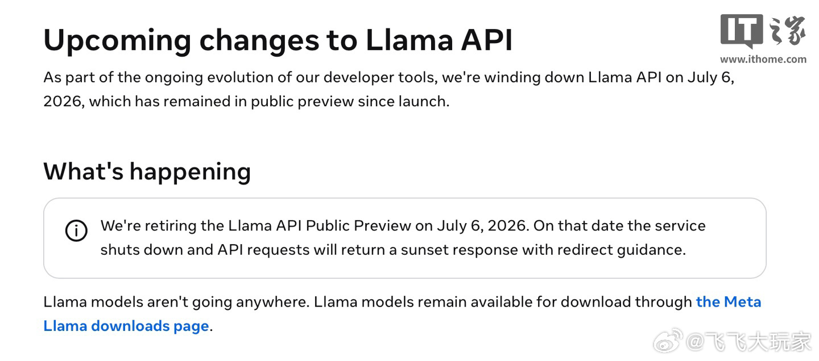Image resolution: width=819 pixels, height=361 pixels.
Task: Follow the "Llama downloads page" link
Action: click(126, 326)
